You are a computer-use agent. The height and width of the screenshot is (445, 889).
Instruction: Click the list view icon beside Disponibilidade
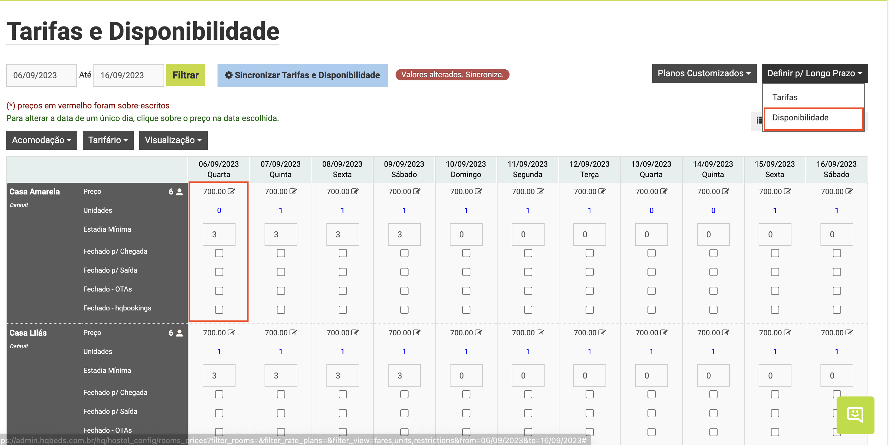[x=759, y=120]
